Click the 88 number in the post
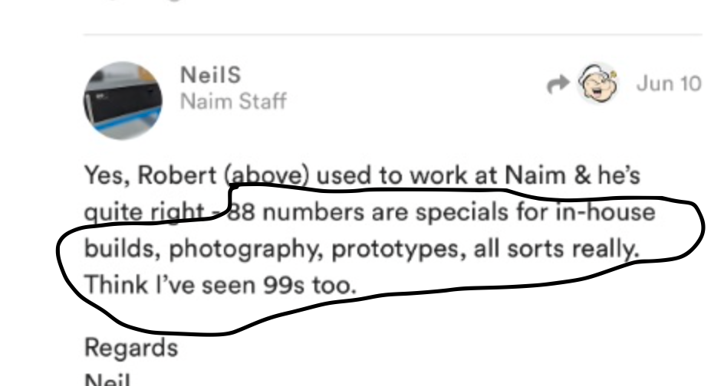 [241, 213]
